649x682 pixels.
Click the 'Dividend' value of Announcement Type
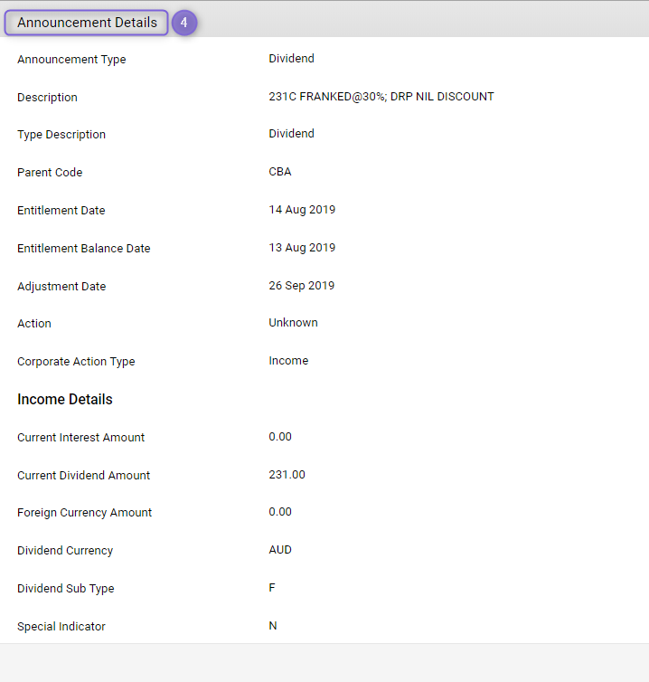291,59
